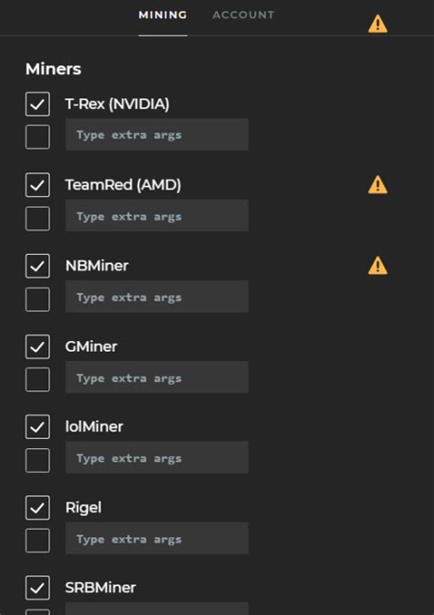Enable the extra args checkbox under GMiner
Screen dimensions: 434x615
(38, 379)
